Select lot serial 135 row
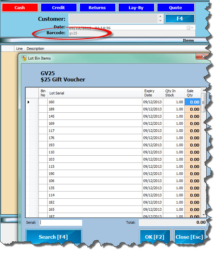Image resolution: width=219 pixels, height=255 pixels. (113, 188)
